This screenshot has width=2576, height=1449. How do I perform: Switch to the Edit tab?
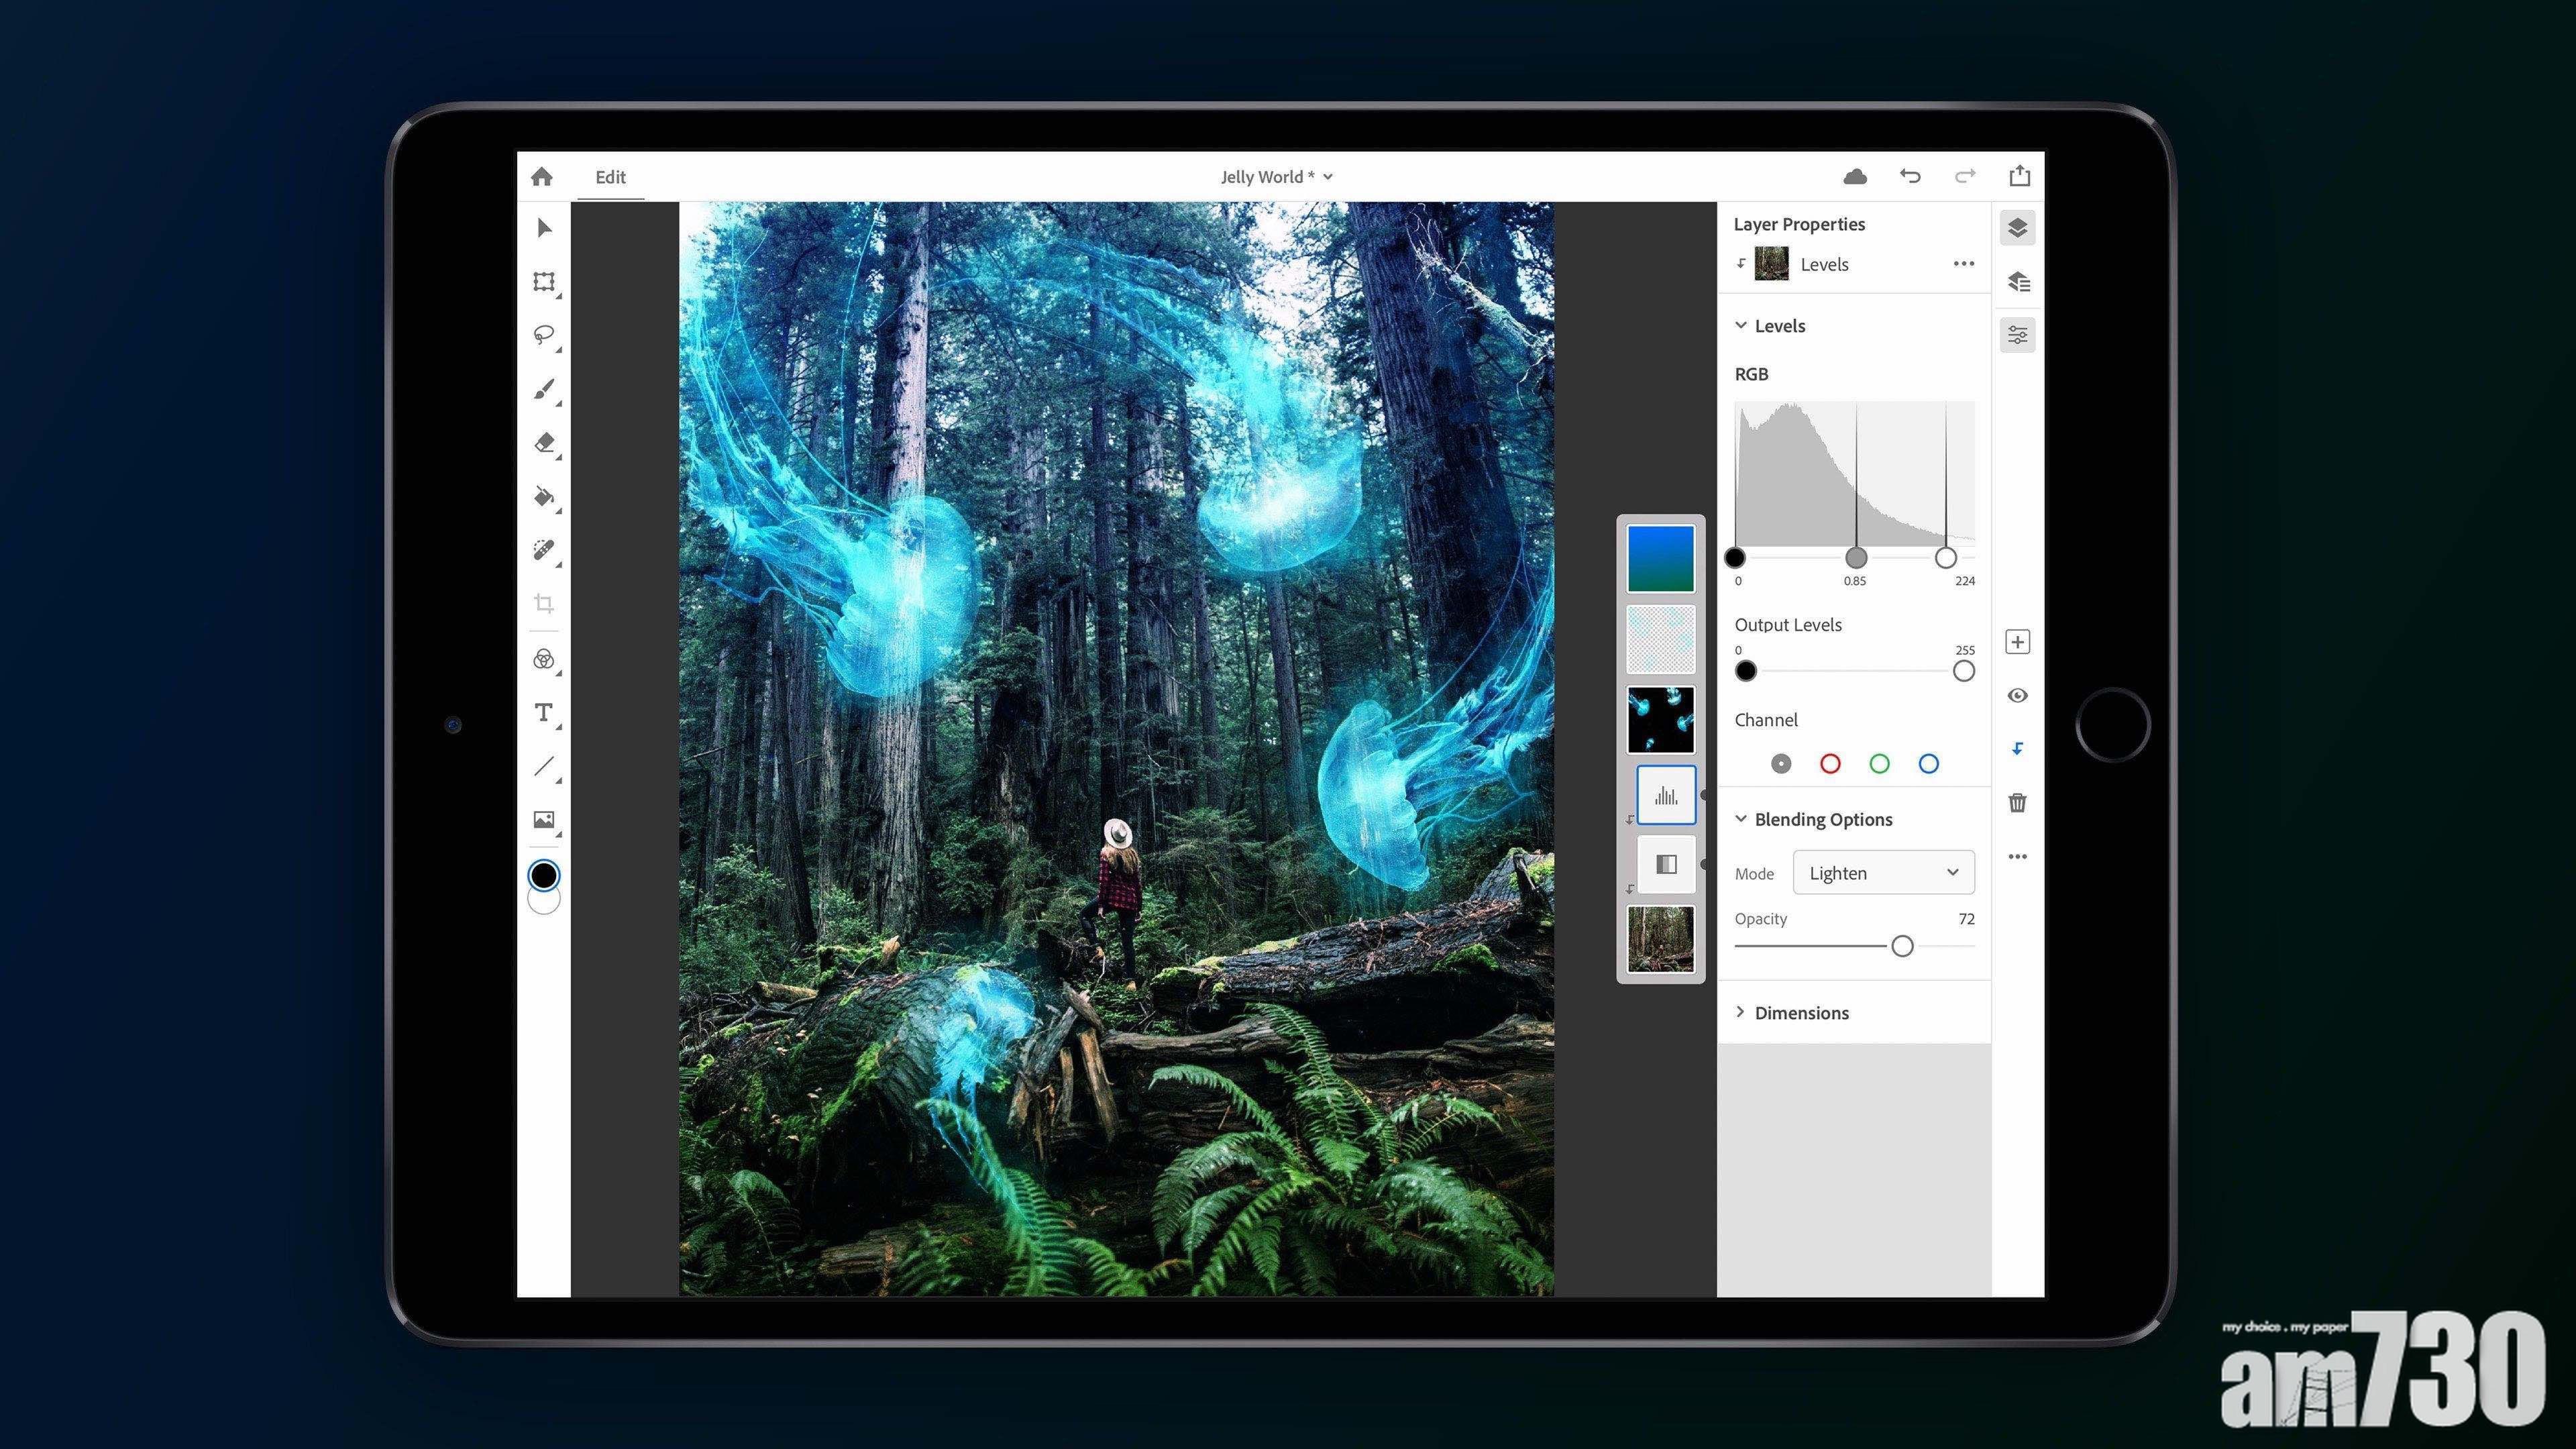pyautogui.click(x=610, y=177)
